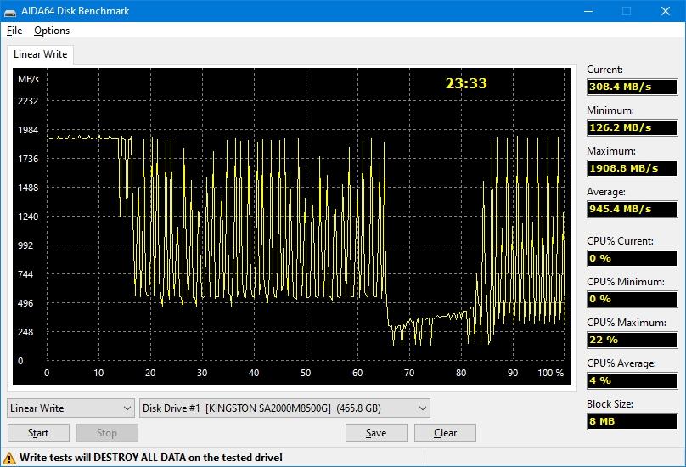This screenshot has width=686, height=467.
Task: Click the Minimum value 126.2 MB/s
Action: pyautogui.click(x=633, y=127)
